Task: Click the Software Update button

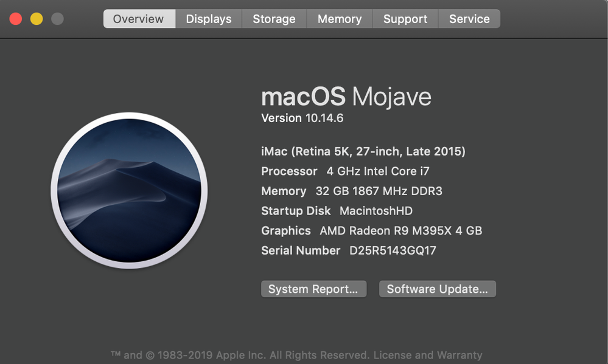Action: coord(438,289)
